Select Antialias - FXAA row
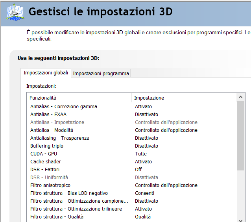Screen dimensions: 251x222 click(x=131, y=115)
